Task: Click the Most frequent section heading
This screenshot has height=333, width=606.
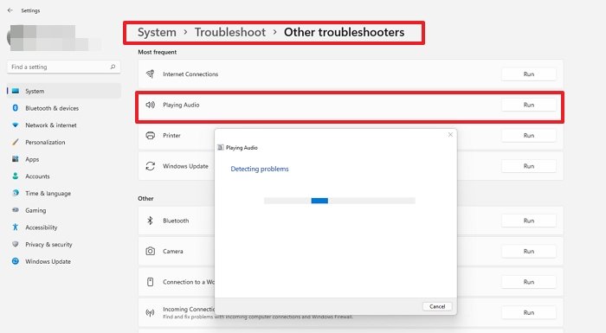Action: click(157, 52)
